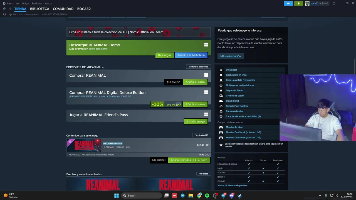Click the store URL address field
This screenshot has height=200, width=356.
(x=41, y=14)
